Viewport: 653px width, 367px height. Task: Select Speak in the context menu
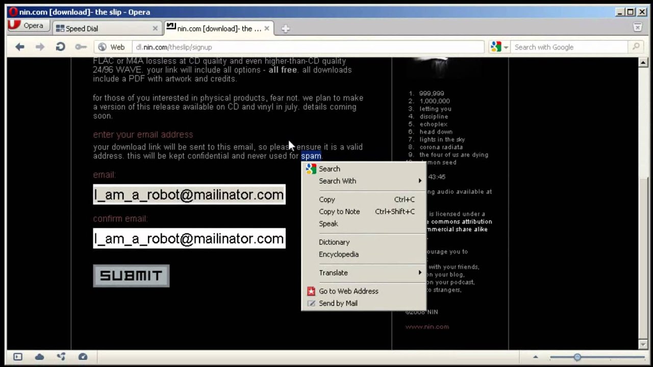pyautogui.click(x=364, y=224)
